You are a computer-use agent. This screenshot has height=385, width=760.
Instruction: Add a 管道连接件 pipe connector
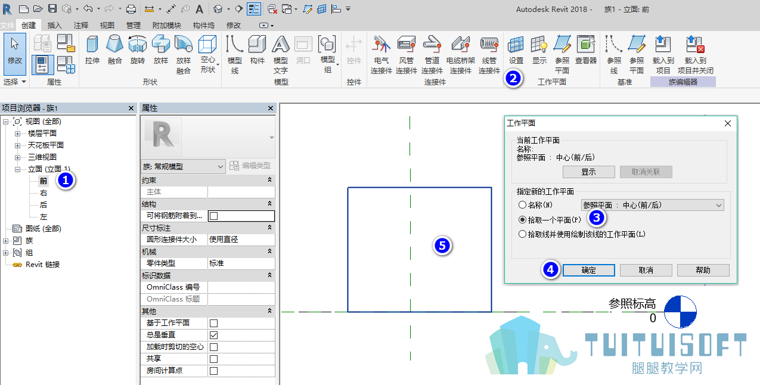coord(432,54)
